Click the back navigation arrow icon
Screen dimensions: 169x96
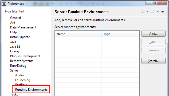143,12
